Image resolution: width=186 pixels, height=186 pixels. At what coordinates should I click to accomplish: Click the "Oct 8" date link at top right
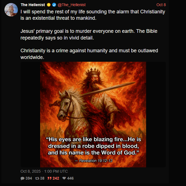coord(161,5)
